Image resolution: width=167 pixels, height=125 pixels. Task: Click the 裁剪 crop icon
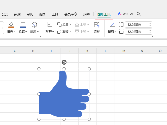tap(112, 25)
